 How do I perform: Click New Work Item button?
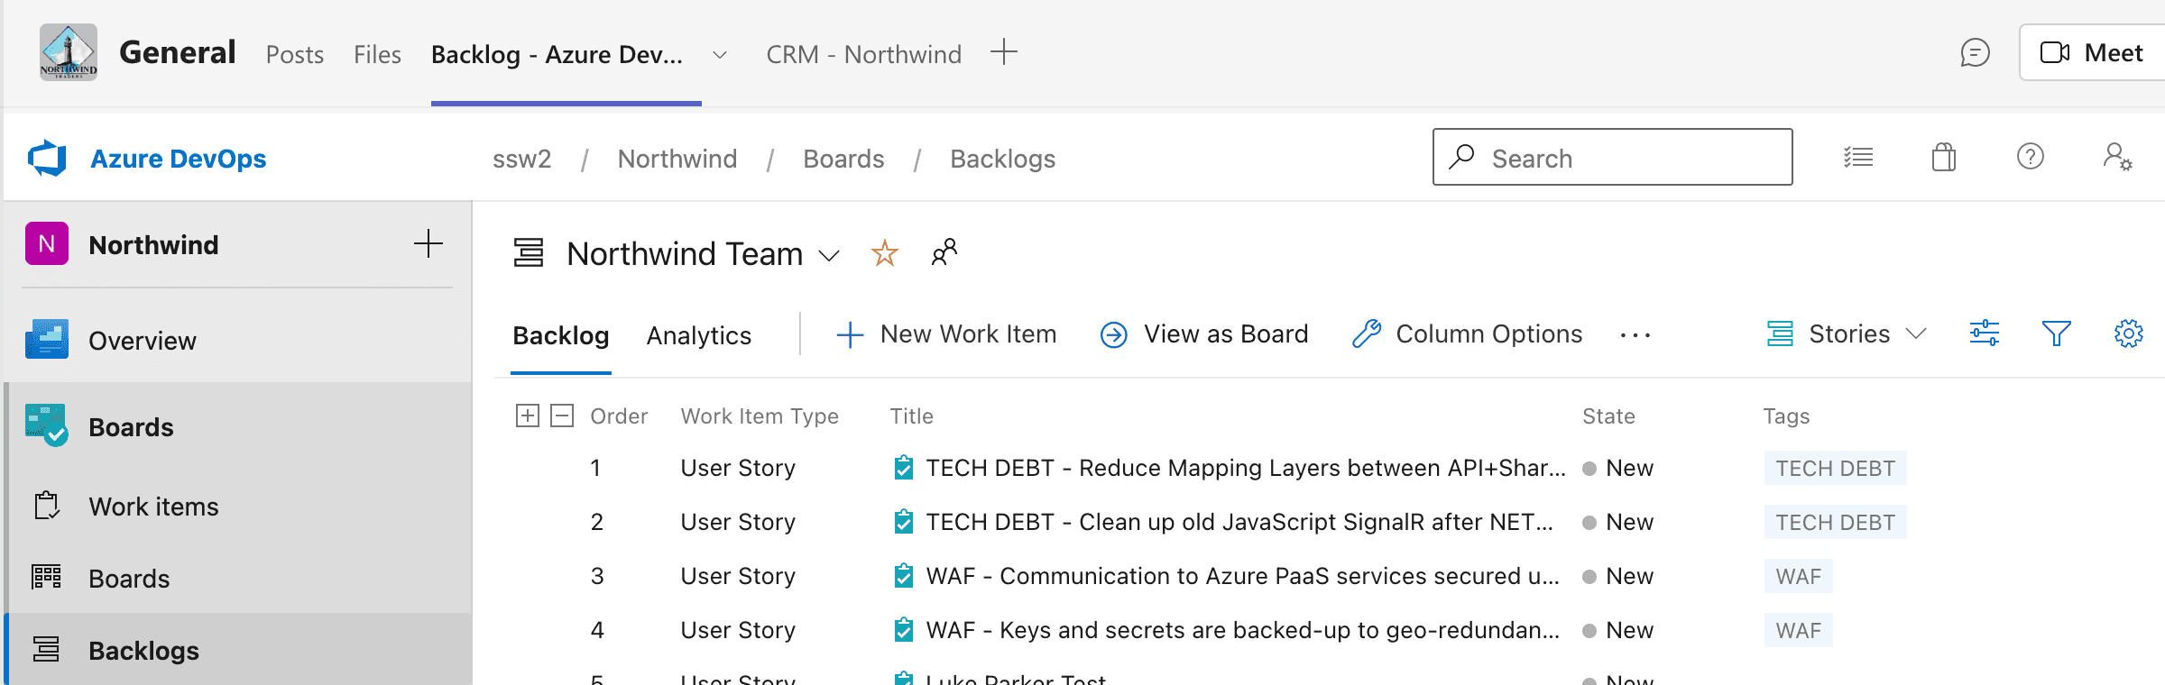click(946, 334)
